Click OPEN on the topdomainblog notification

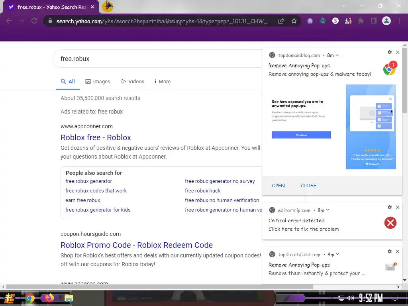pyautogui.click(x=278, y=186)
